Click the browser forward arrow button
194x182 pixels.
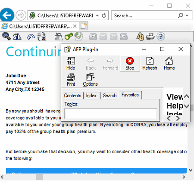tap(21, 15)
